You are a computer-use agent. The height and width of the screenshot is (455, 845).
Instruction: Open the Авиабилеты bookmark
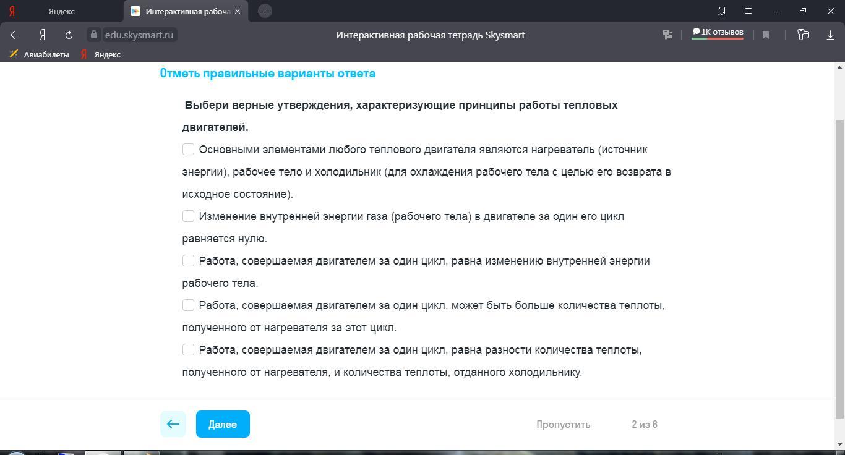coord(39,54)
